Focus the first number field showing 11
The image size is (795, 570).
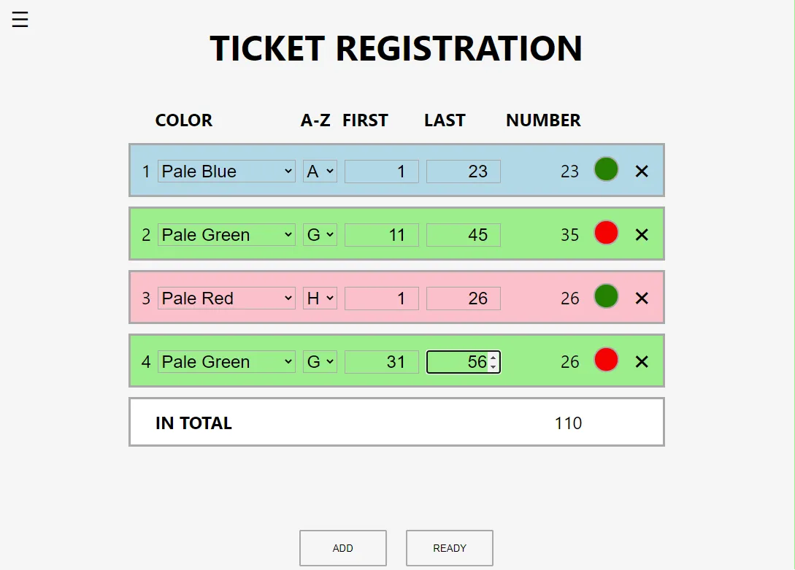coord(382,234)
